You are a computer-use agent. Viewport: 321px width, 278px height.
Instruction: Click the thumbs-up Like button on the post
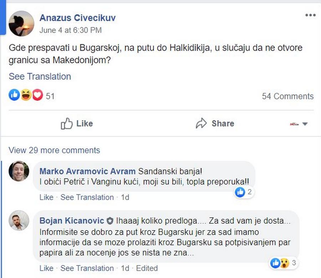(77, 124)
